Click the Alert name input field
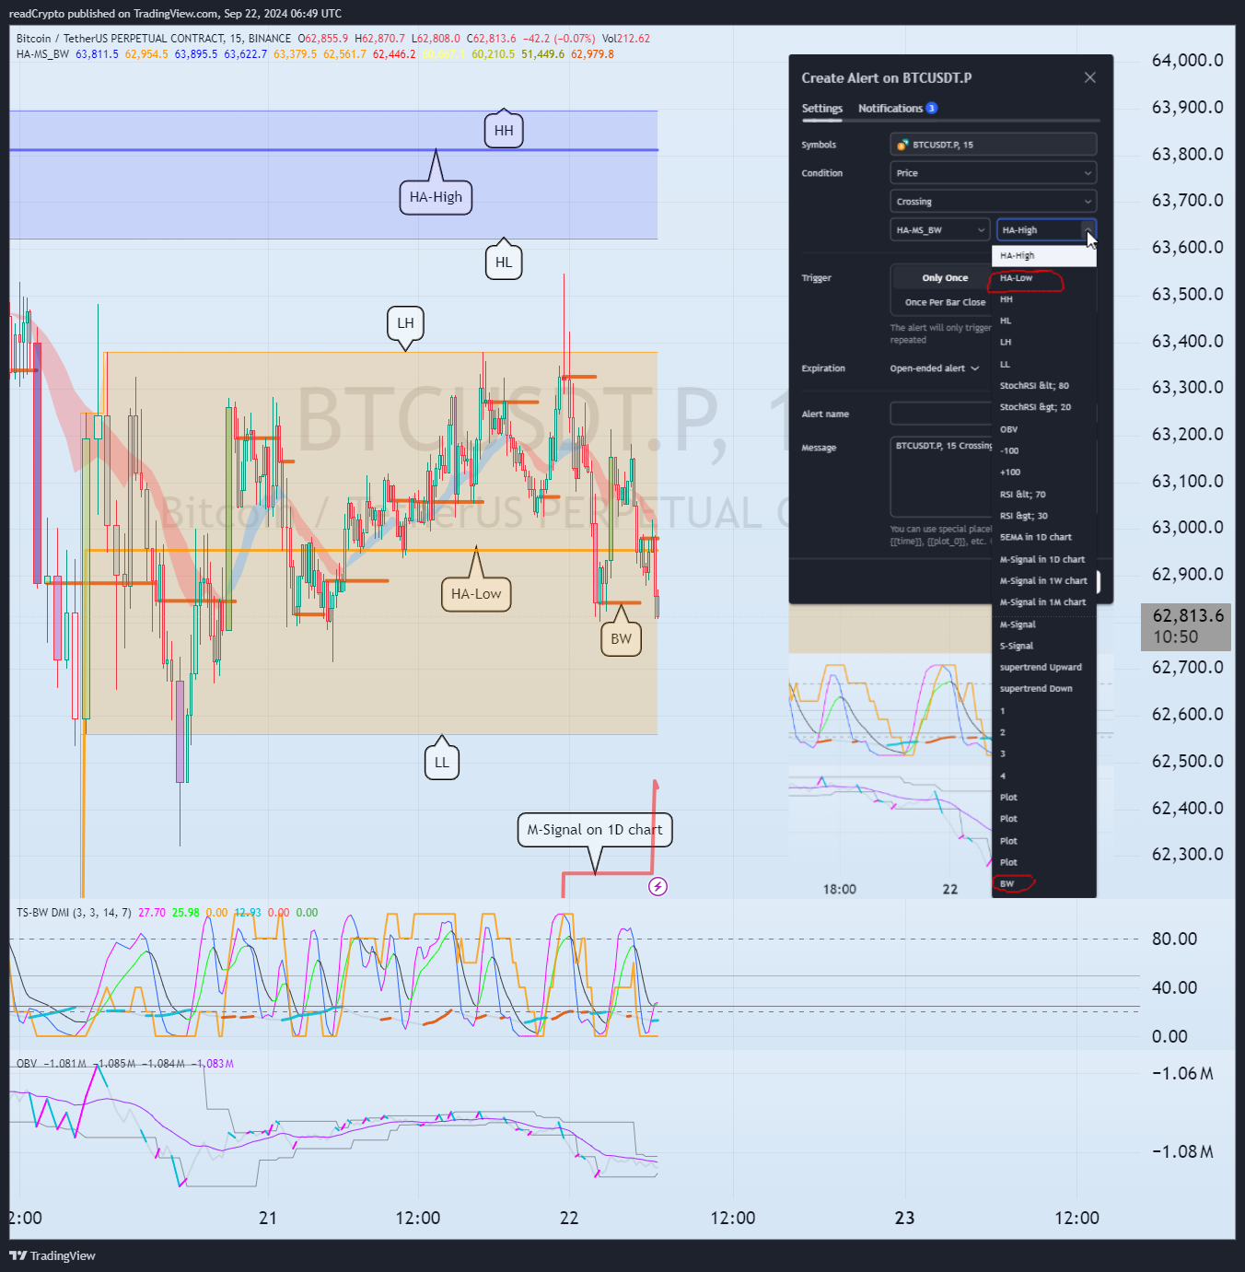The image size is (1245, 1272). click(943, 414)
